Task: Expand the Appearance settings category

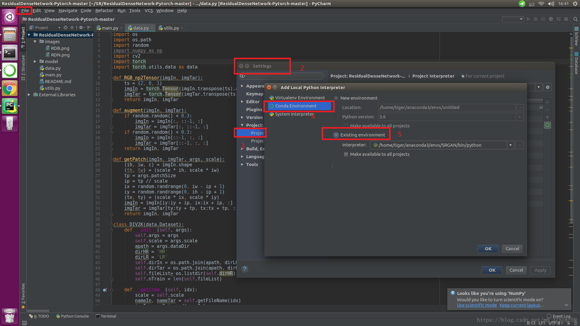Action: coord(242,86)
